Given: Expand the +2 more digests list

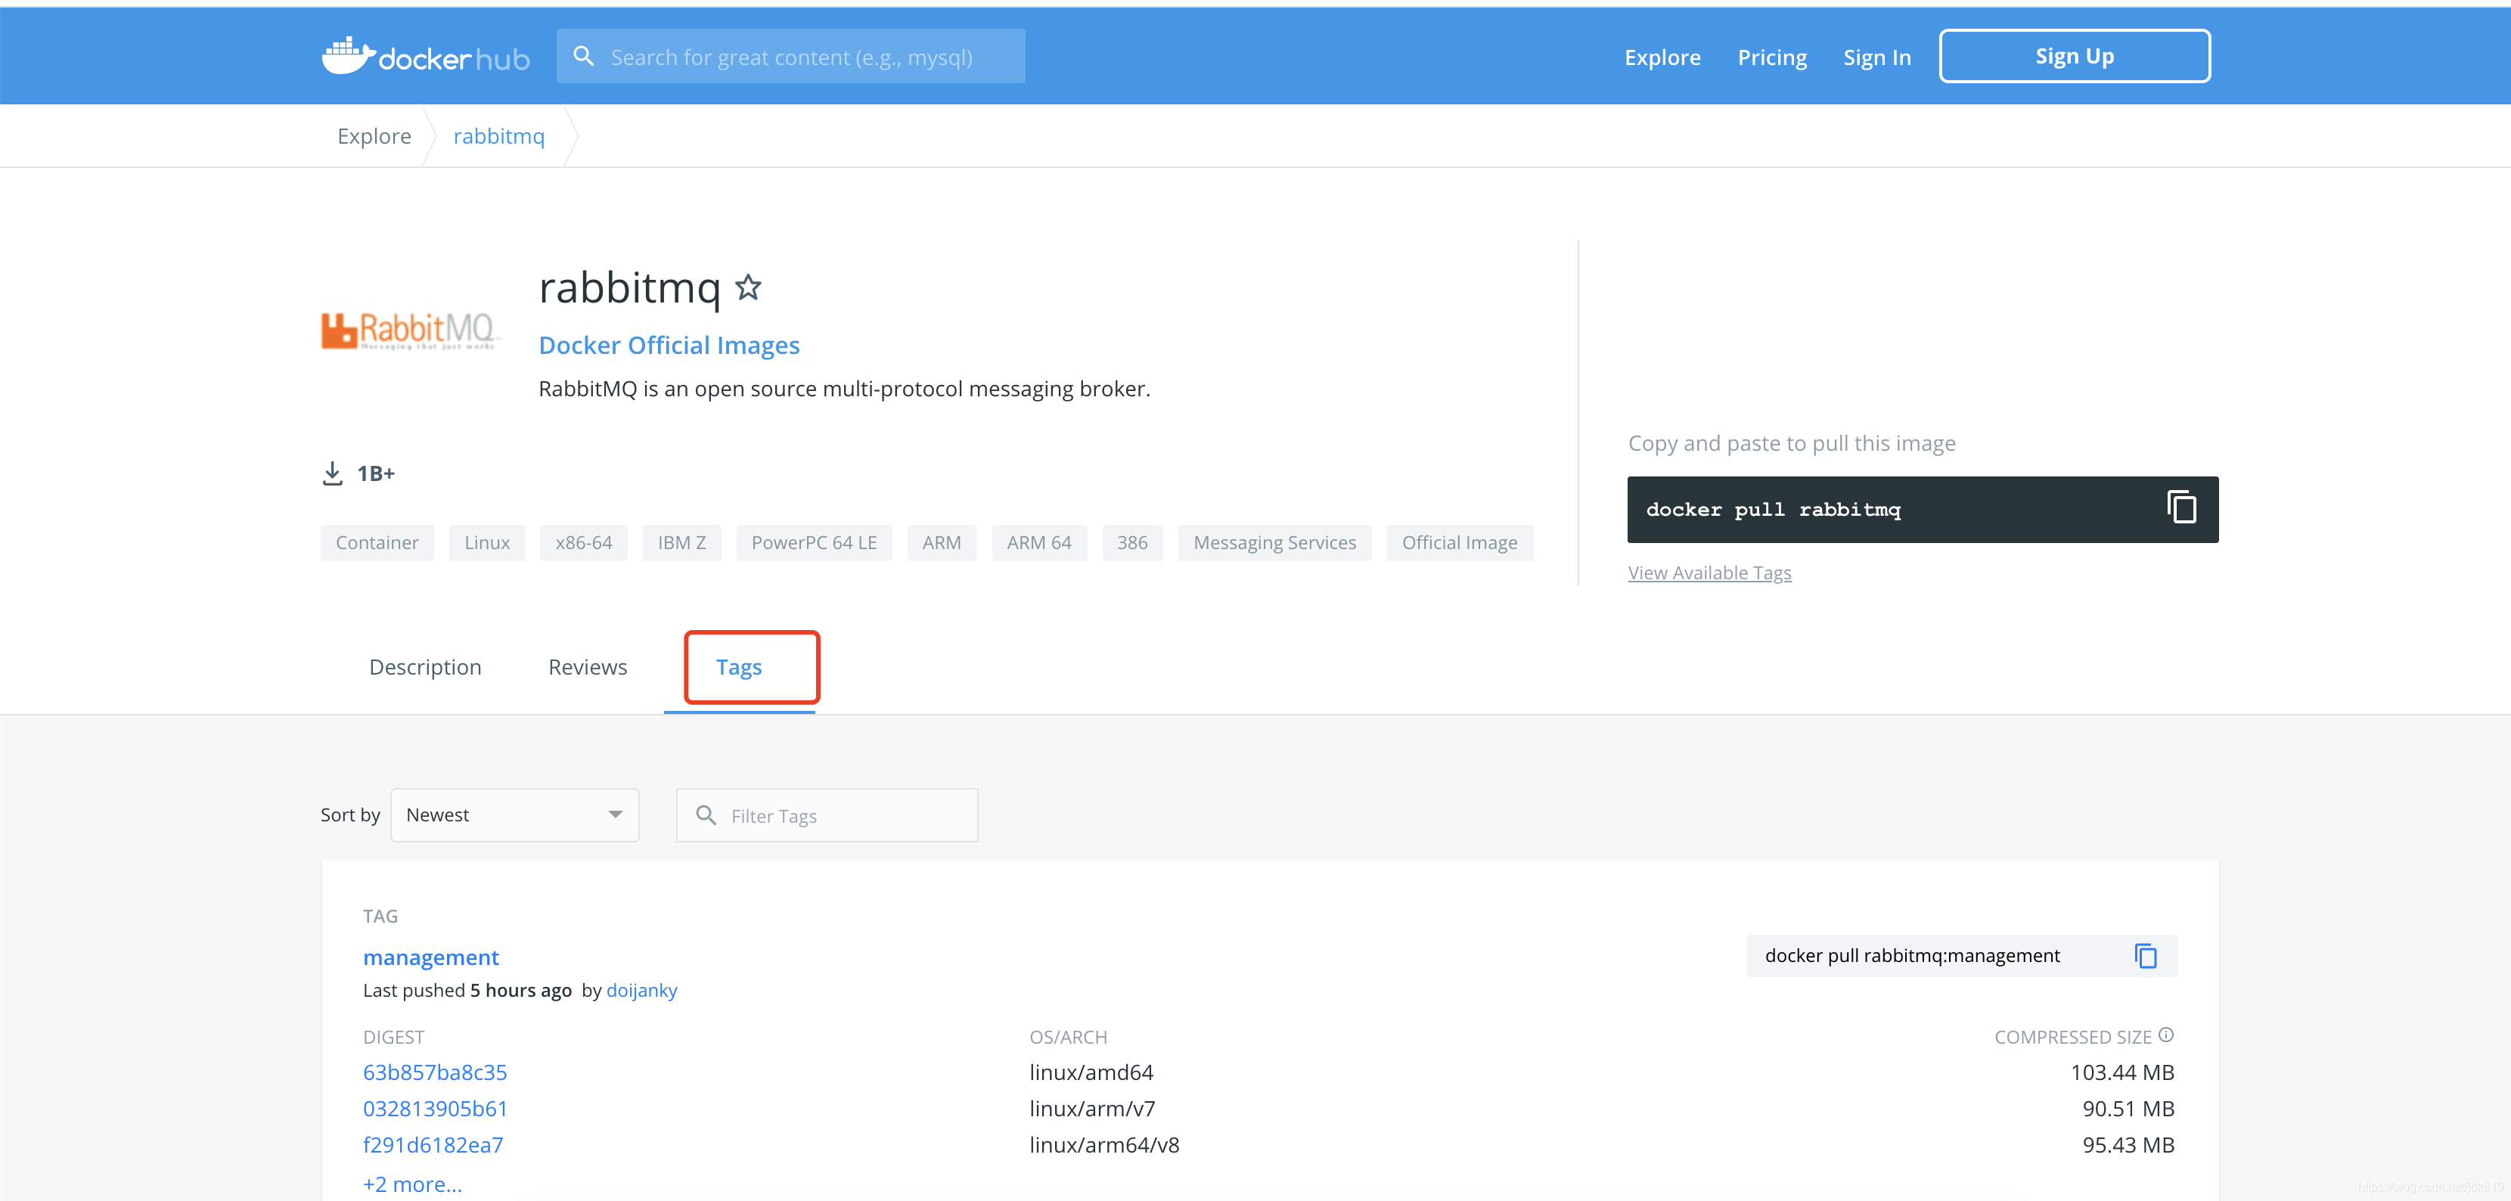Looking at the screenshot, I should point(412,1184).
